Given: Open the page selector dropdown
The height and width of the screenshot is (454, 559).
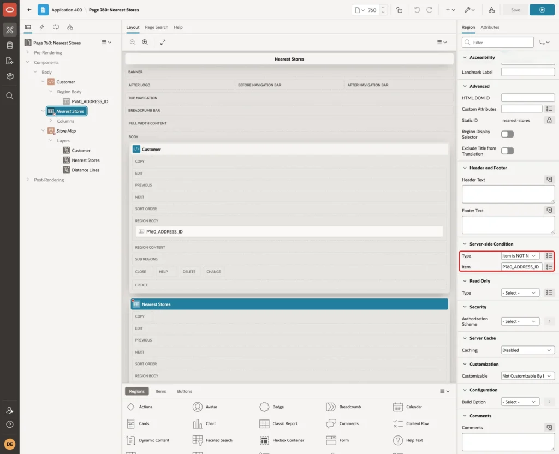Looking at the screenshot, I should click(360, 10).
